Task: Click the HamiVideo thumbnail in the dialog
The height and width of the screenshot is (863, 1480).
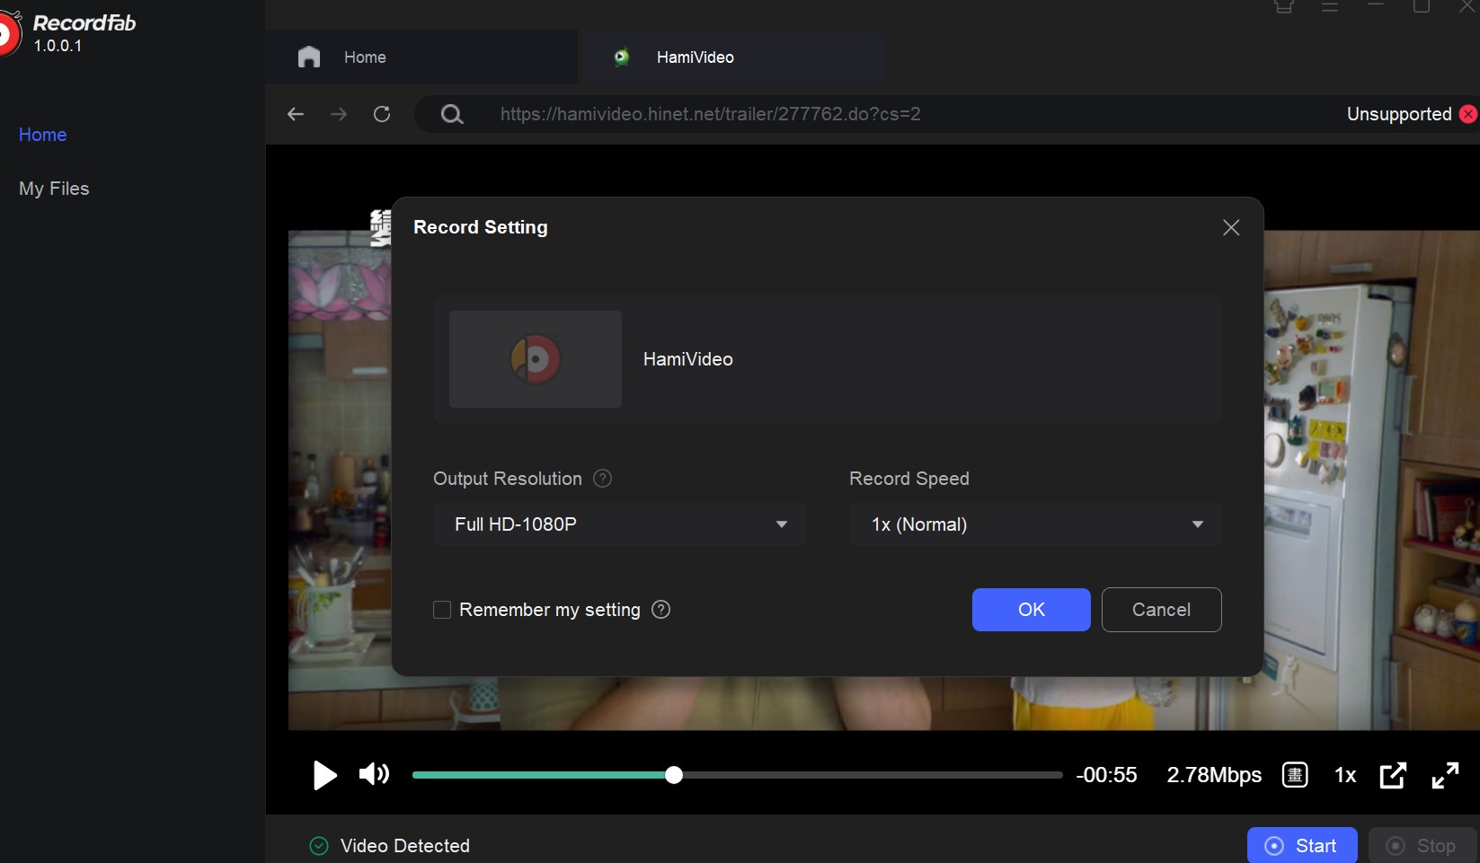Action: pyautogui.click(x=536, y=359)
